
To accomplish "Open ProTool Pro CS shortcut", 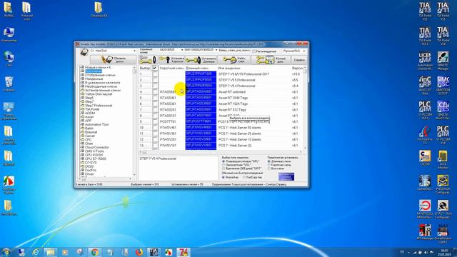I will coord(425,135).
